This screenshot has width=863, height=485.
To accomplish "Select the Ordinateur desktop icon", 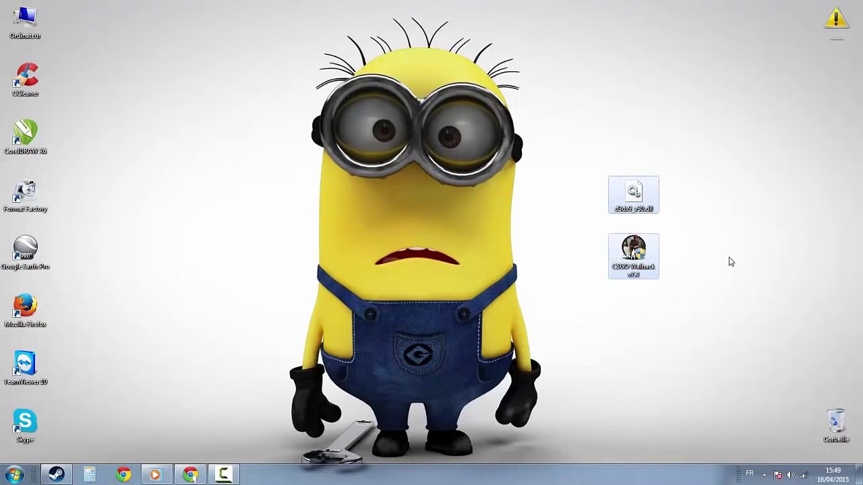I will coord(25,22).
